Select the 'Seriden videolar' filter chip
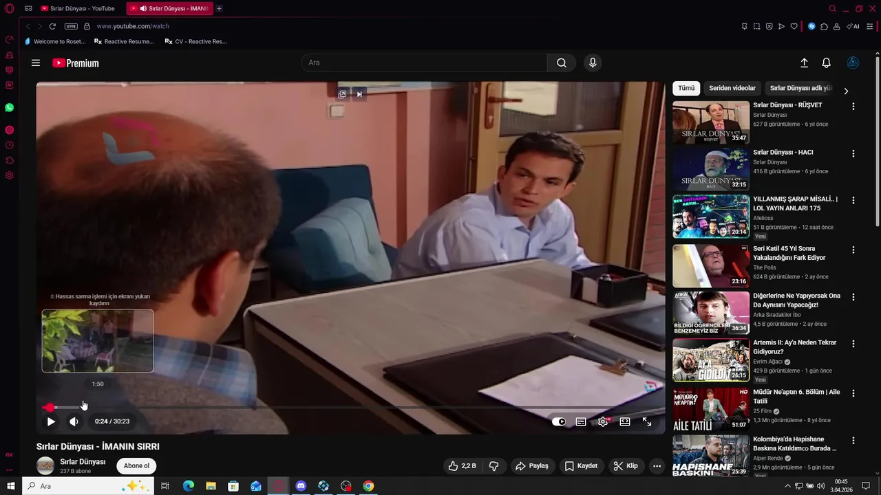The image size is (881, 495). pyautogui.click(x=732, y=88)
